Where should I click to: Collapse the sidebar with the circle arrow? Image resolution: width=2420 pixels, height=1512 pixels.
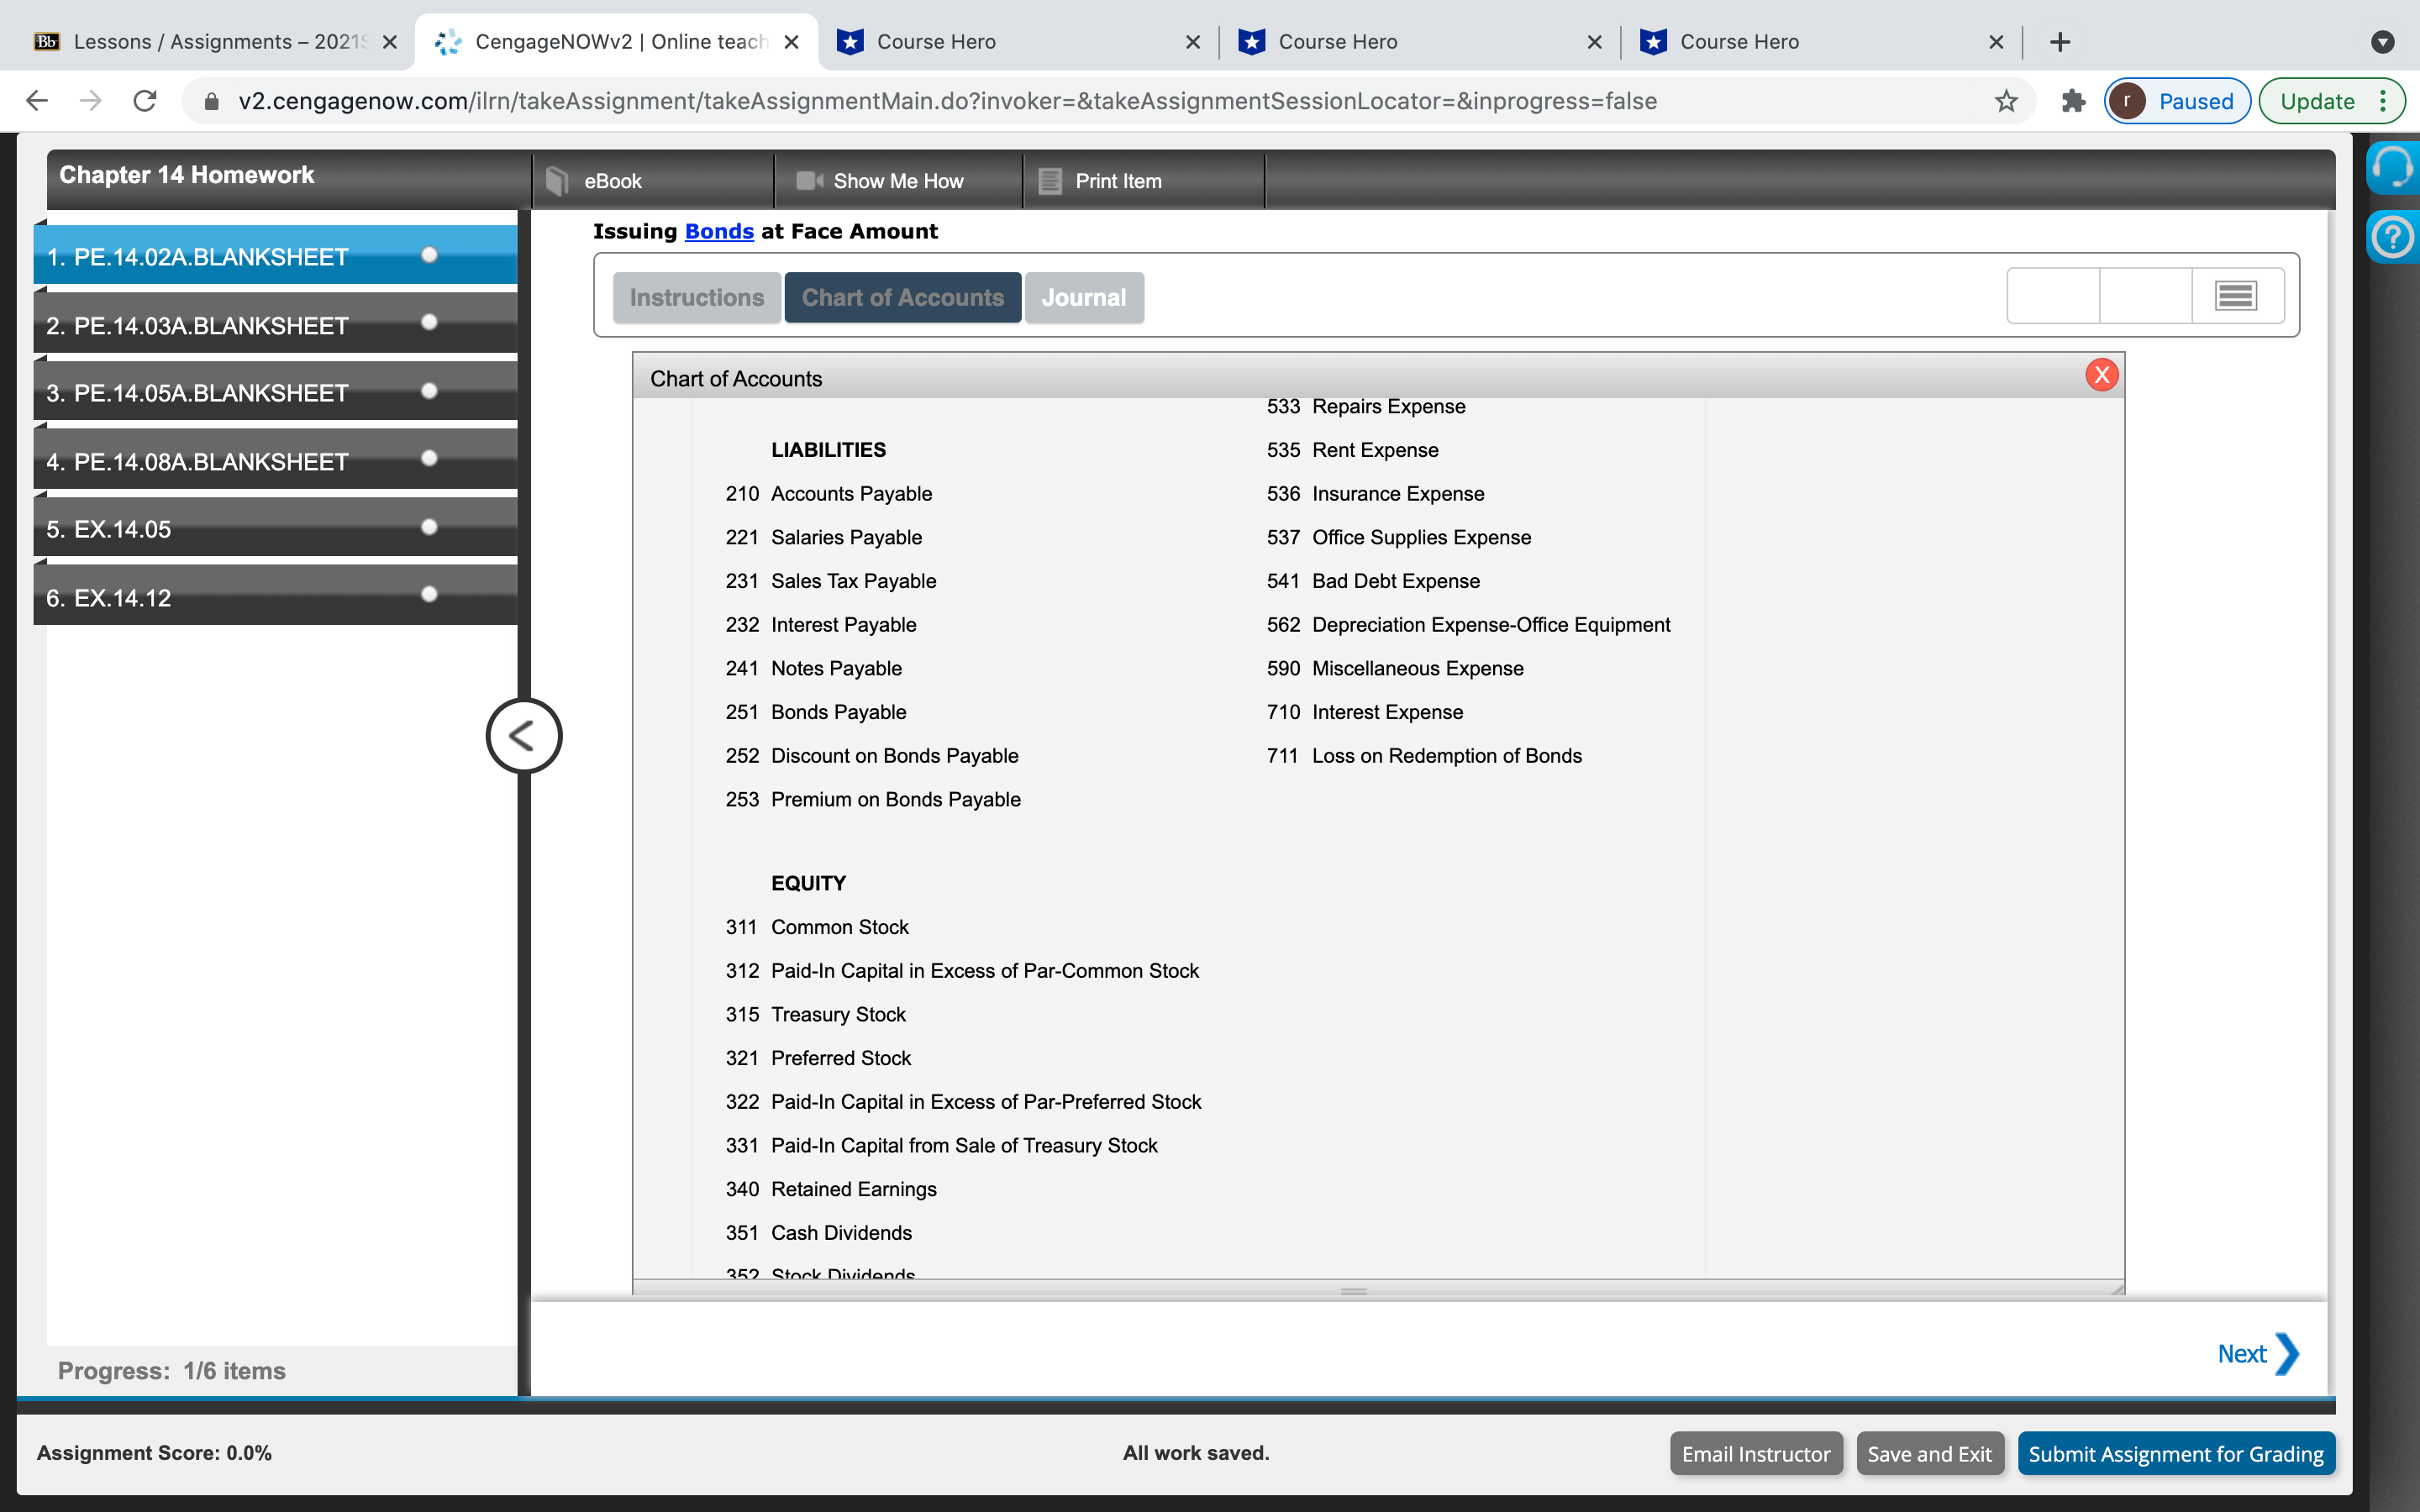tap(523, 736)
